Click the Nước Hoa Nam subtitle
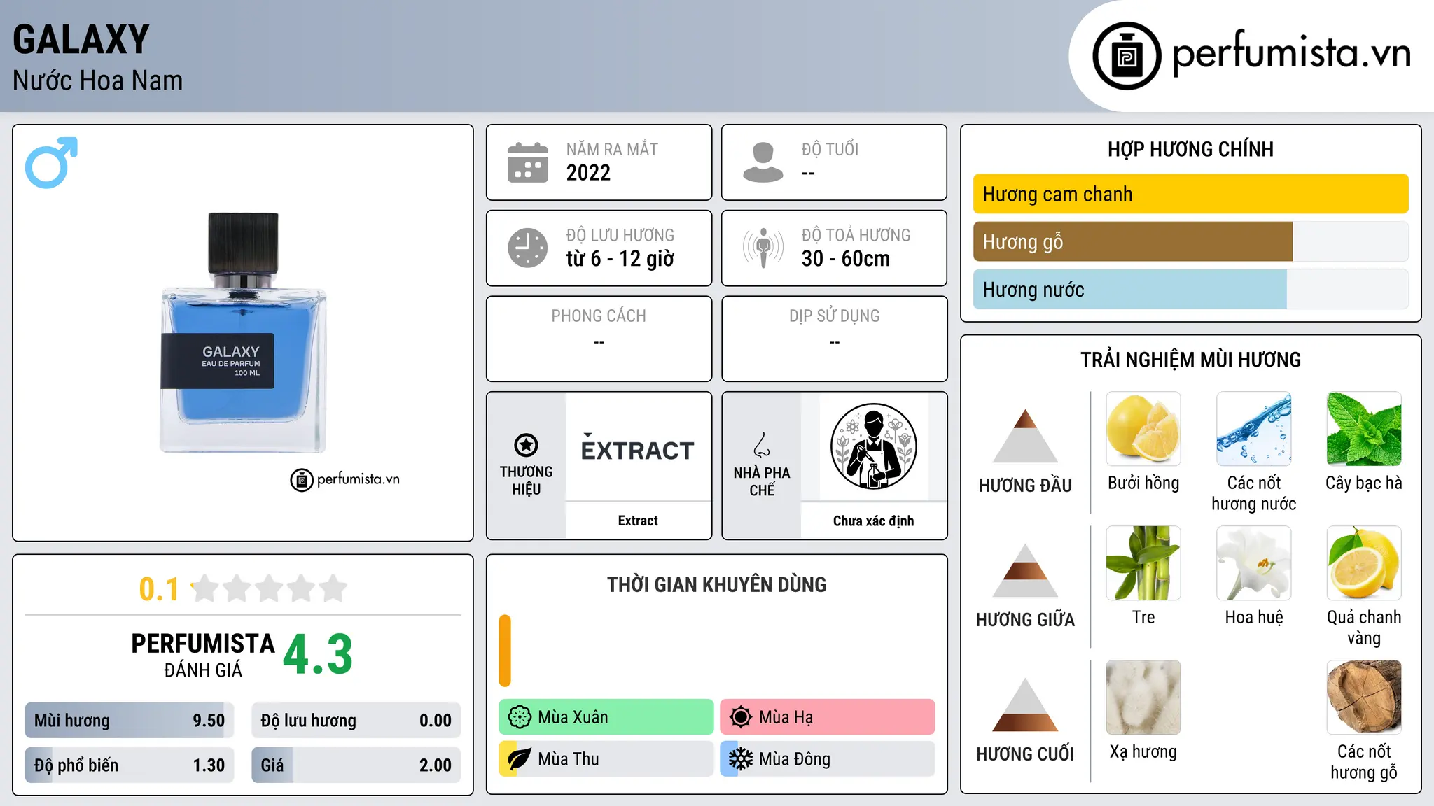The image size is (1434, 806). coord(97,80)
